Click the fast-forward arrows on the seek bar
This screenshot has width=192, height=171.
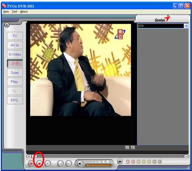click(186, 156)
